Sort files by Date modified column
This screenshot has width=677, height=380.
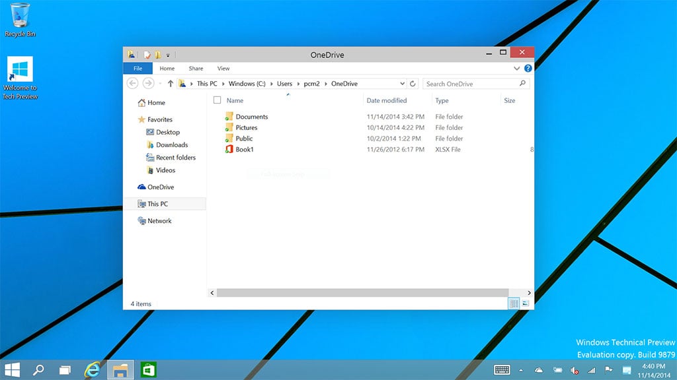(x=387, y=101)
